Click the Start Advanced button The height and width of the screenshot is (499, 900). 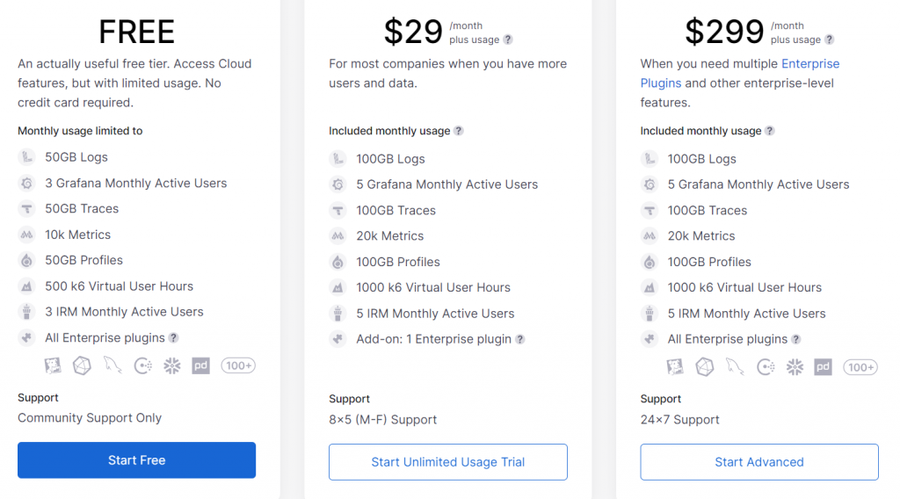point(759,462)
